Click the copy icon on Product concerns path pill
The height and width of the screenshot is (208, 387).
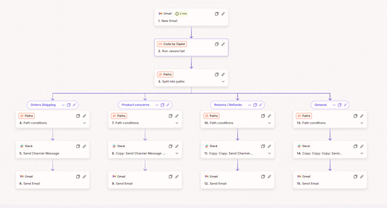point(163,105)
